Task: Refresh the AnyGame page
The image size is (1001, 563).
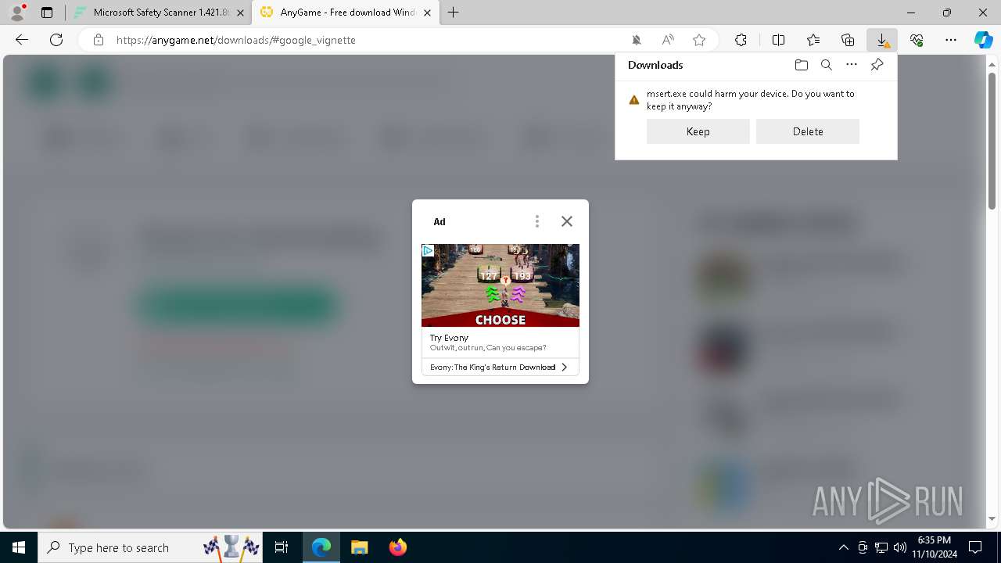Action: click(x=56, y=40)
